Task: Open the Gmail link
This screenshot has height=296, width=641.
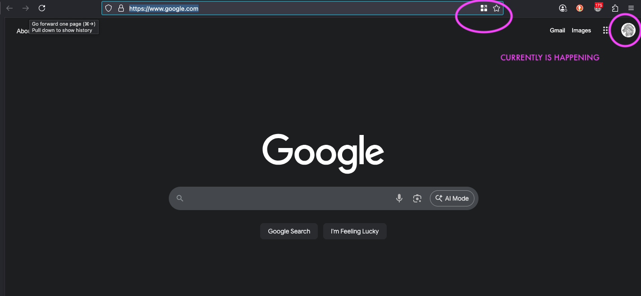Action: coord(557,30)
